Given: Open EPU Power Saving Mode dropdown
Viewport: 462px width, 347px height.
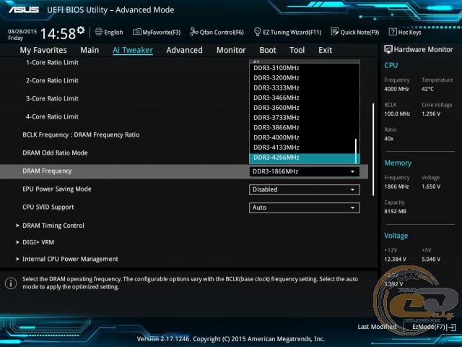Looking at the screenshot, I should (x=305, y=189).
